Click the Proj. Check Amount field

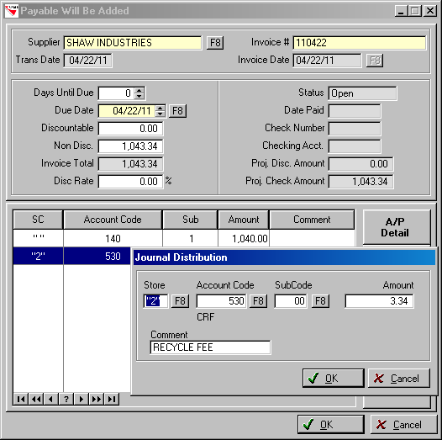pos(360,182)
